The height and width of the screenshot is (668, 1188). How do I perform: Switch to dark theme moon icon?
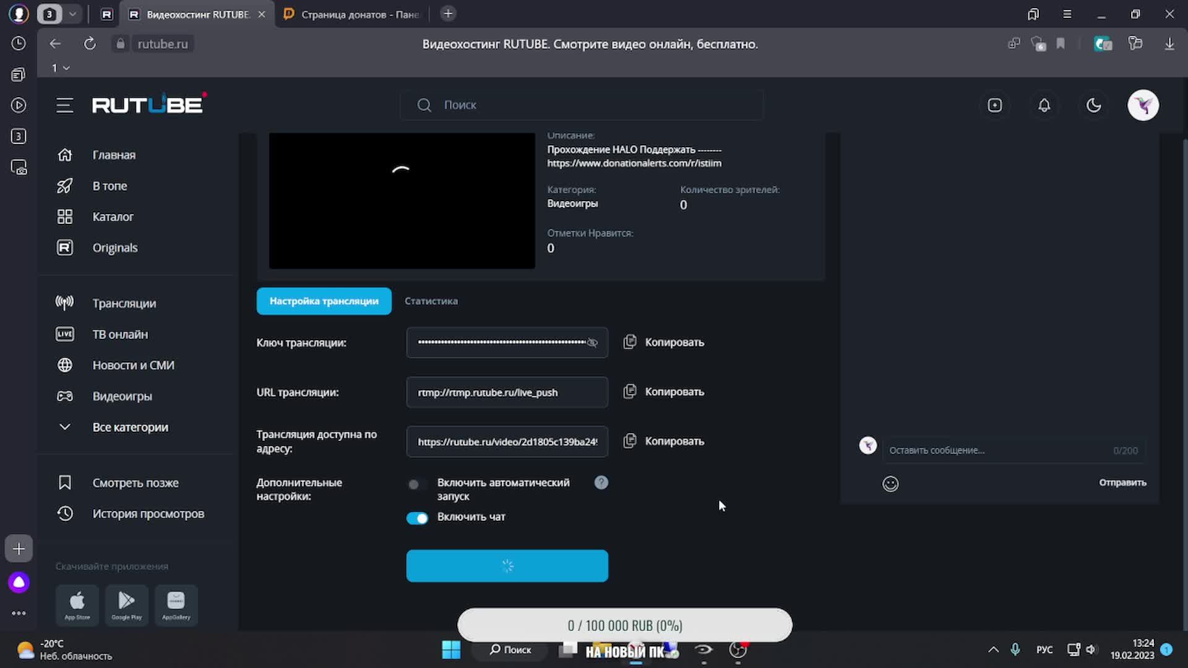tap(1093, 105)
